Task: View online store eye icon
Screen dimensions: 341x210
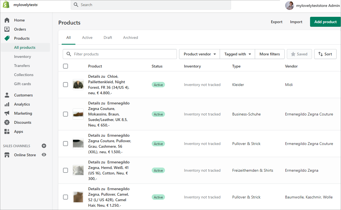Action: [44, 155]
